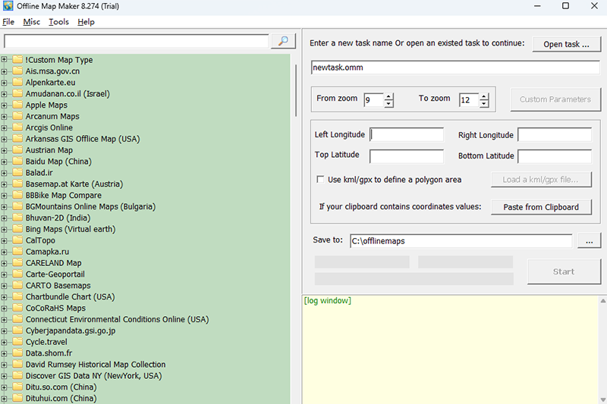Open the Misc menu
Screen dimensions: 607x404
coord(31,22)
